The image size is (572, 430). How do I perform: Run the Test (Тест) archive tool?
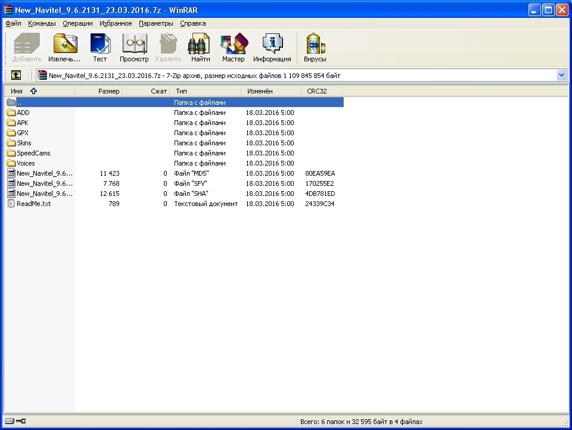point(100,48)
